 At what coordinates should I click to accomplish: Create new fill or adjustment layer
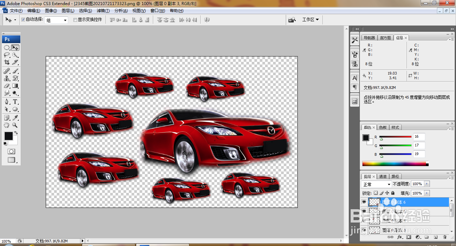[418, 237]
